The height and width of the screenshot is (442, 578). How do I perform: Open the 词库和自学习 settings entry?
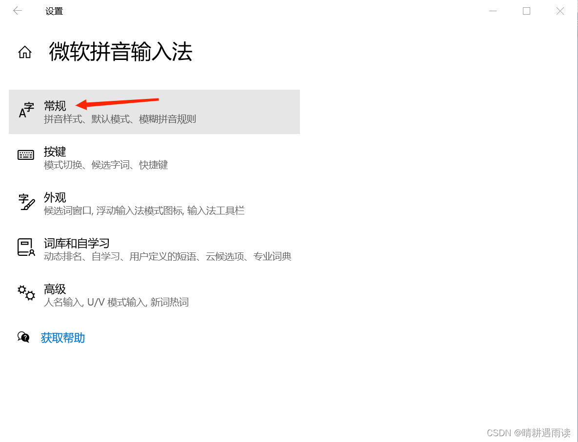pyautogui.click(x=154, y=250)
